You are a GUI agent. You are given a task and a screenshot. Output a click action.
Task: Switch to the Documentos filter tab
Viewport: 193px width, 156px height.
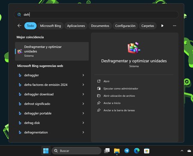point(100,26)
